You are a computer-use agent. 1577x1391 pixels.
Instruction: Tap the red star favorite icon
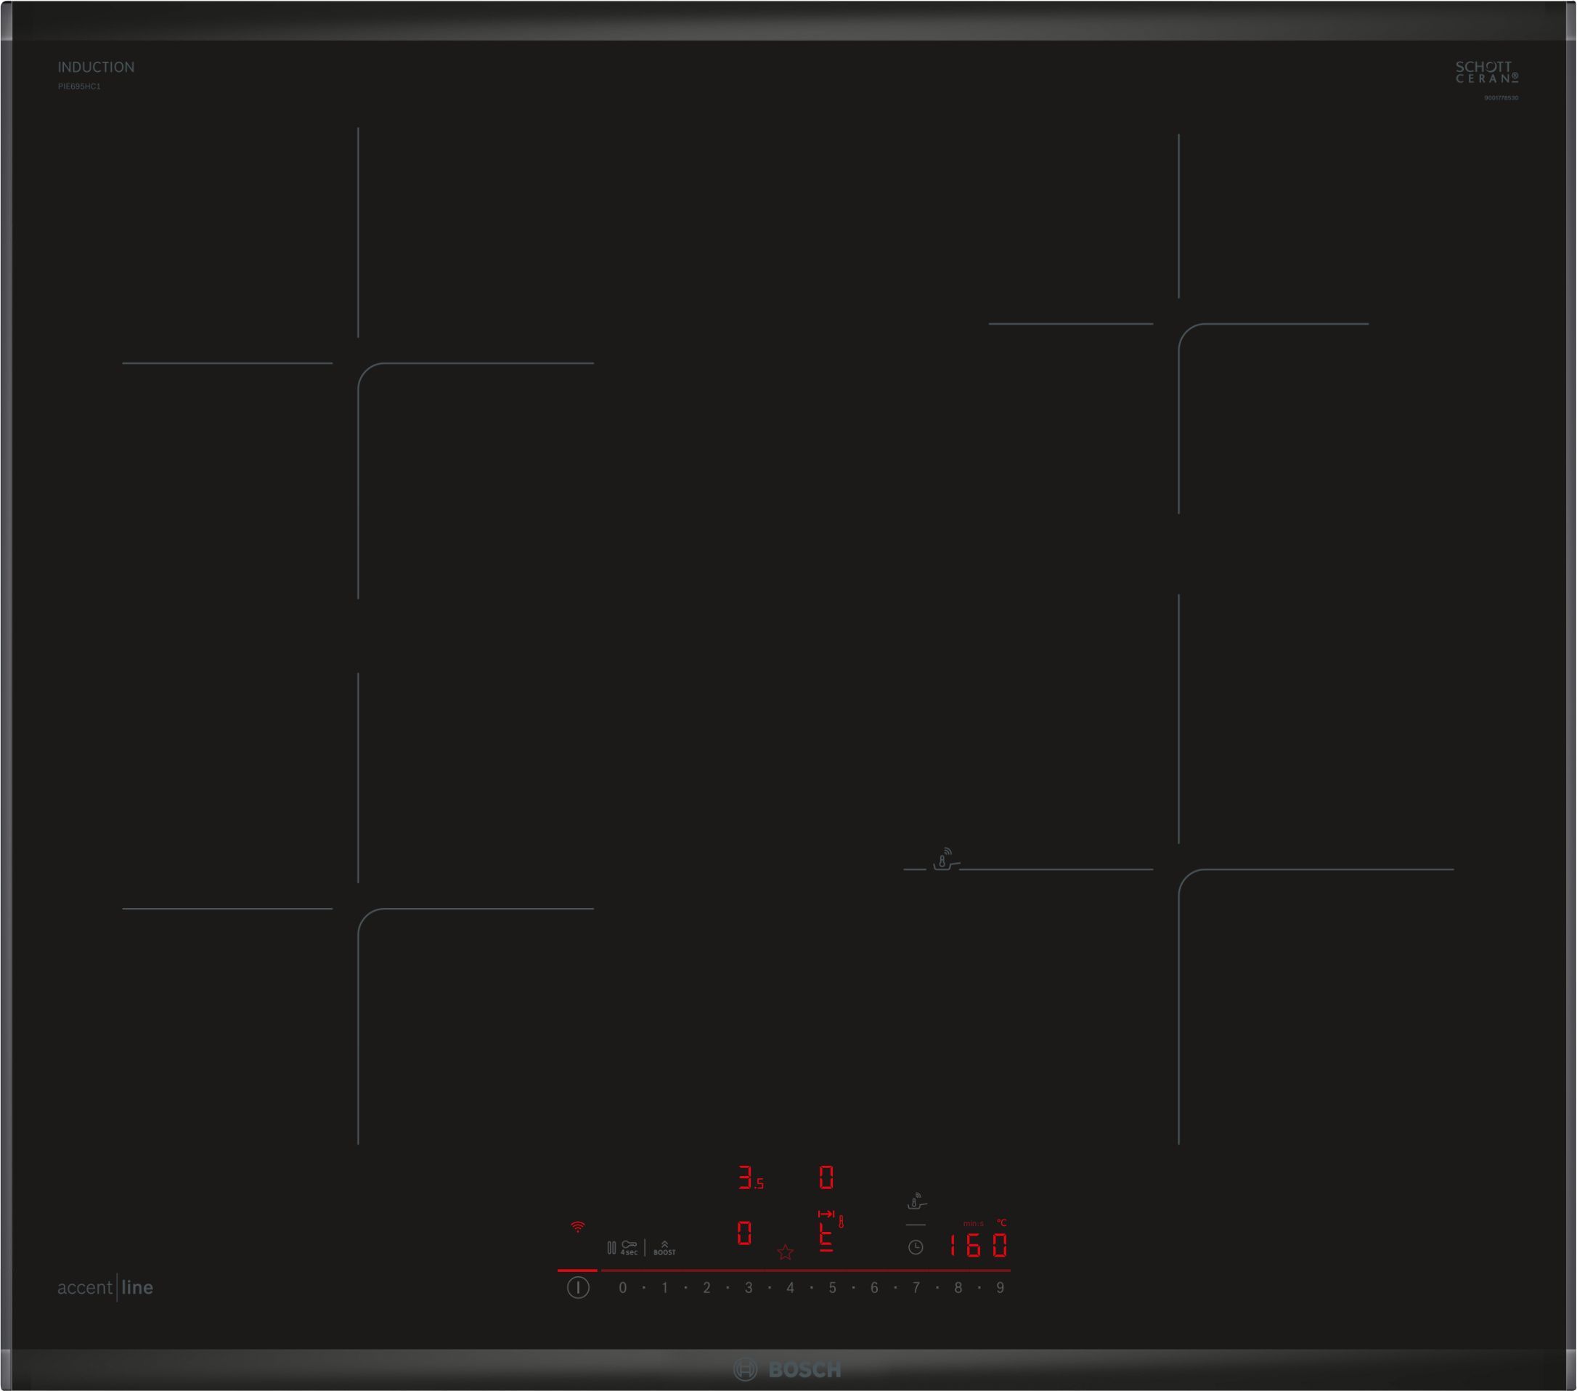point(785,1252)
